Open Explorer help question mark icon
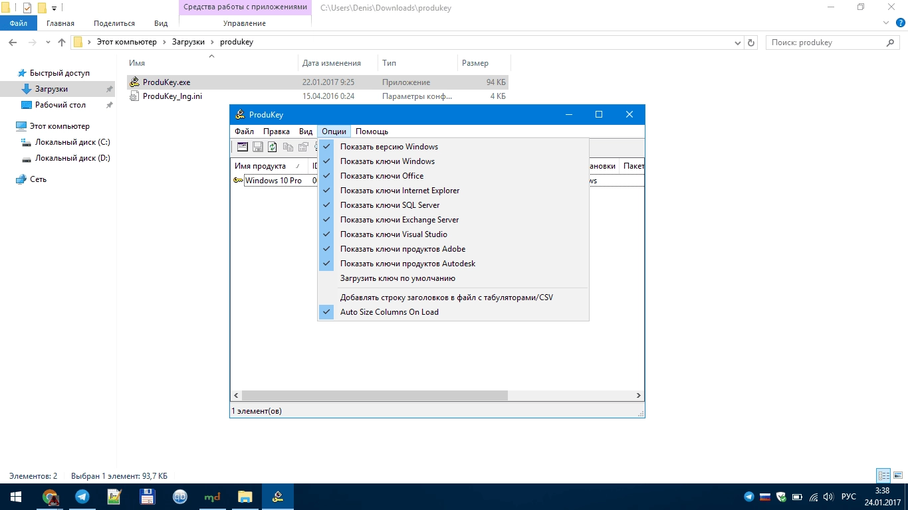The image size is (908, 510). [901, 23]
